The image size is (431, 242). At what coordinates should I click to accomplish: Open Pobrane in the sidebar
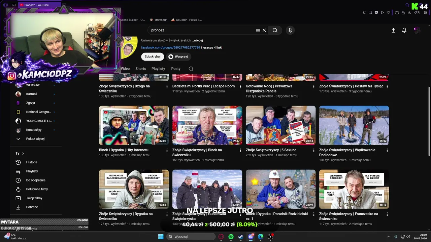(x=32, y=207)
